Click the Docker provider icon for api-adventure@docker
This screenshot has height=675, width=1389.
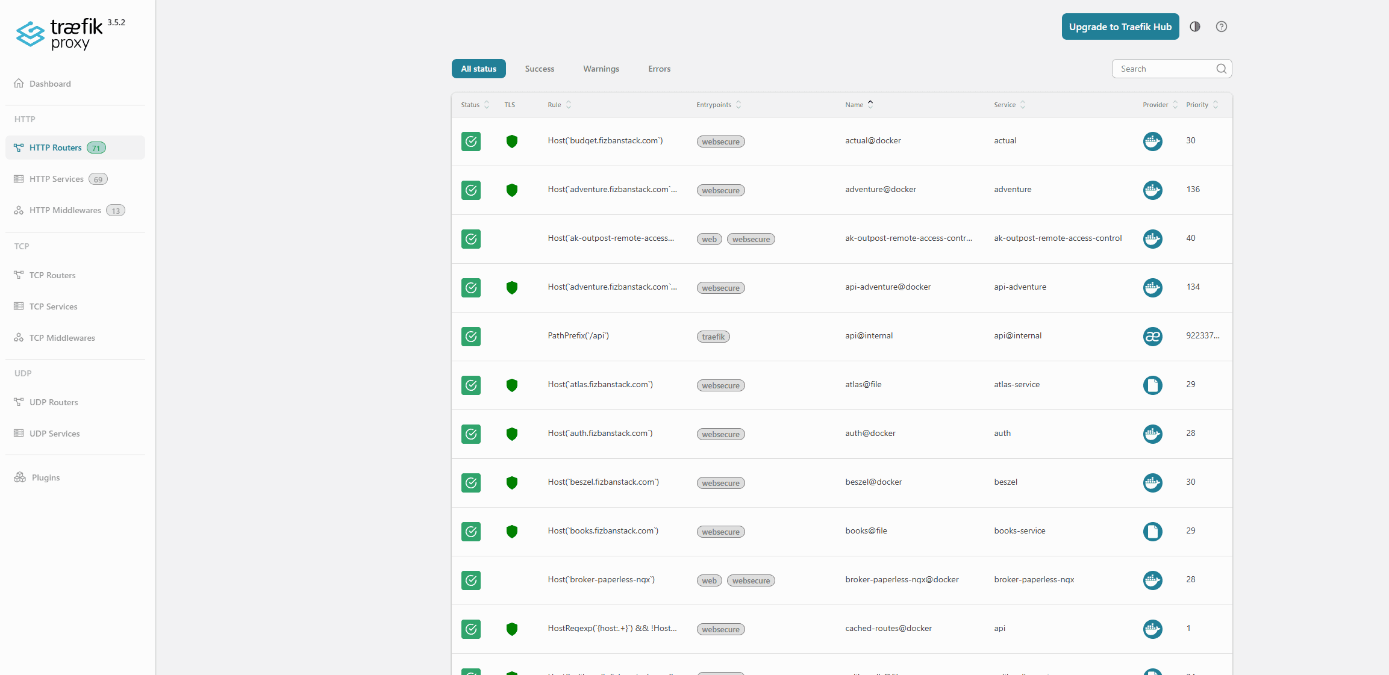[1153, 288]
